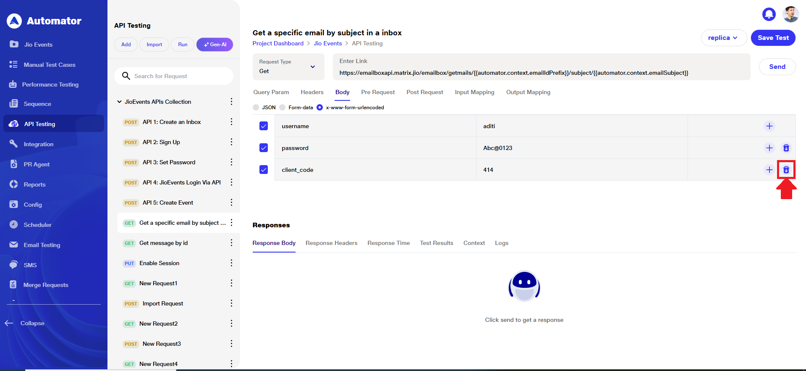
Task: Open options menu for API 2: Sign Up
Action: (231, 142)
